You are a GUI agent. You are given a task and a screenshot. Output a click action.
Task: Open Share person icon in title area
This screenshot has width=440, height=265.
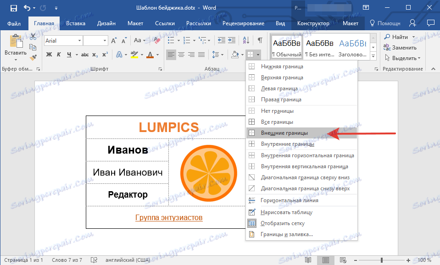[x=412, y=23]
